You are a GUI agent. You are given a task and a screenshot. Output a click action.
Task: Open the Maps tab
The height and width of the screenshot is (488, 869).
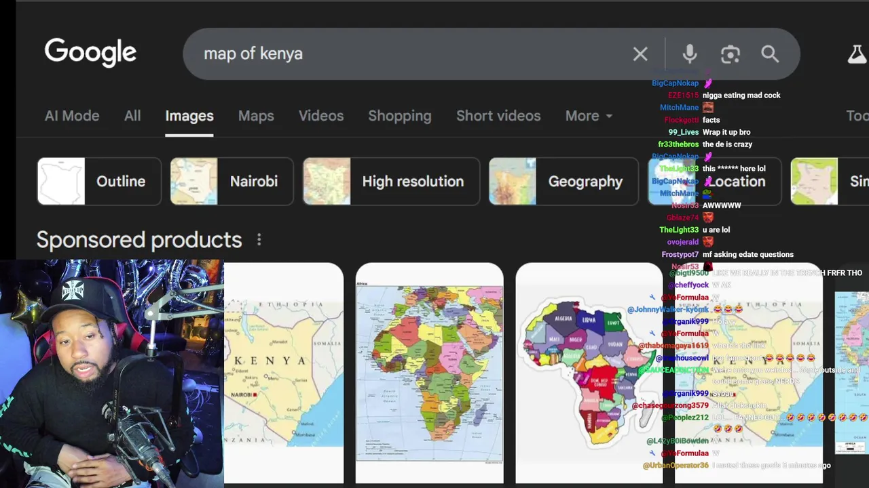coord(256,116)
